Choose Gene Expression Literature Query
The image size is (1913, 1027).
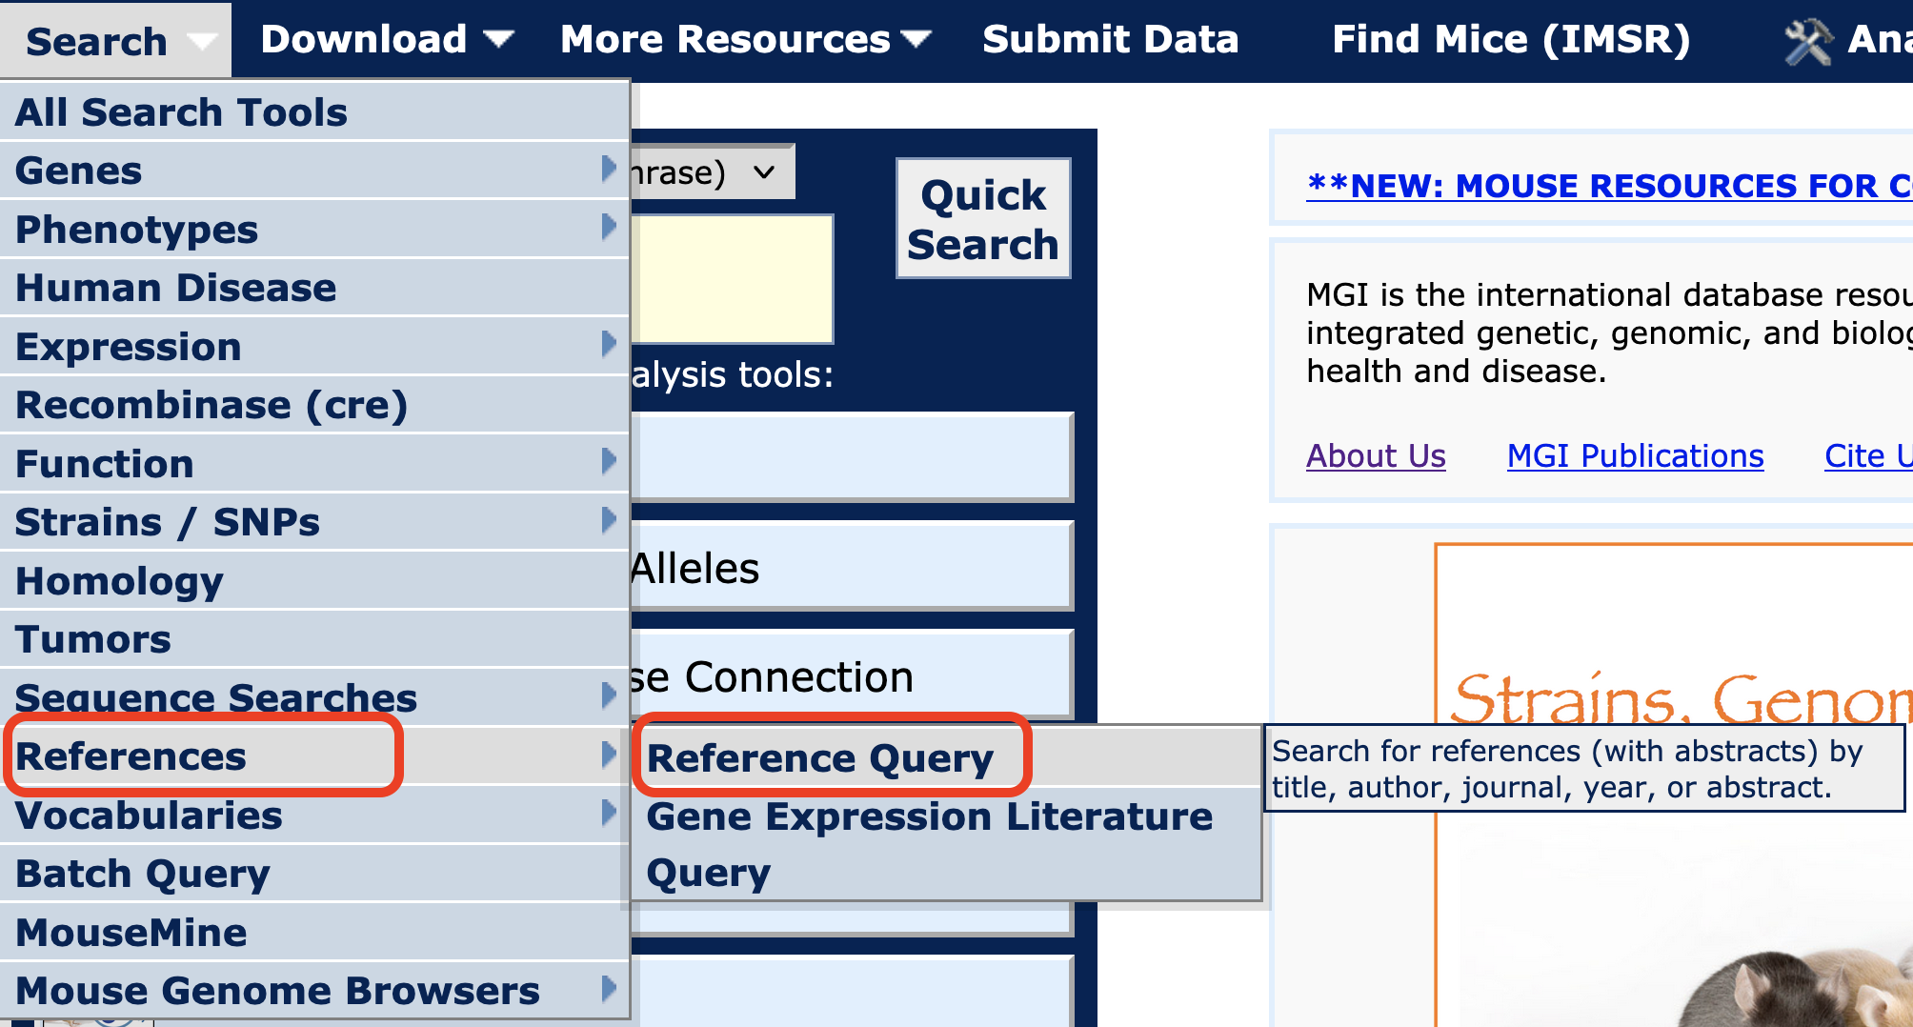coord(929,844)
